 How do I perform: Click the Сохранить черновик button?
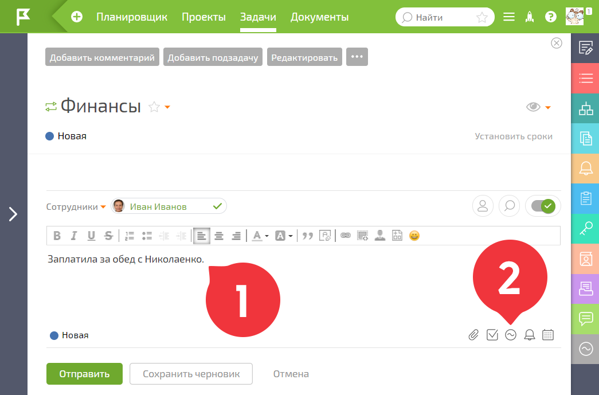191,374
